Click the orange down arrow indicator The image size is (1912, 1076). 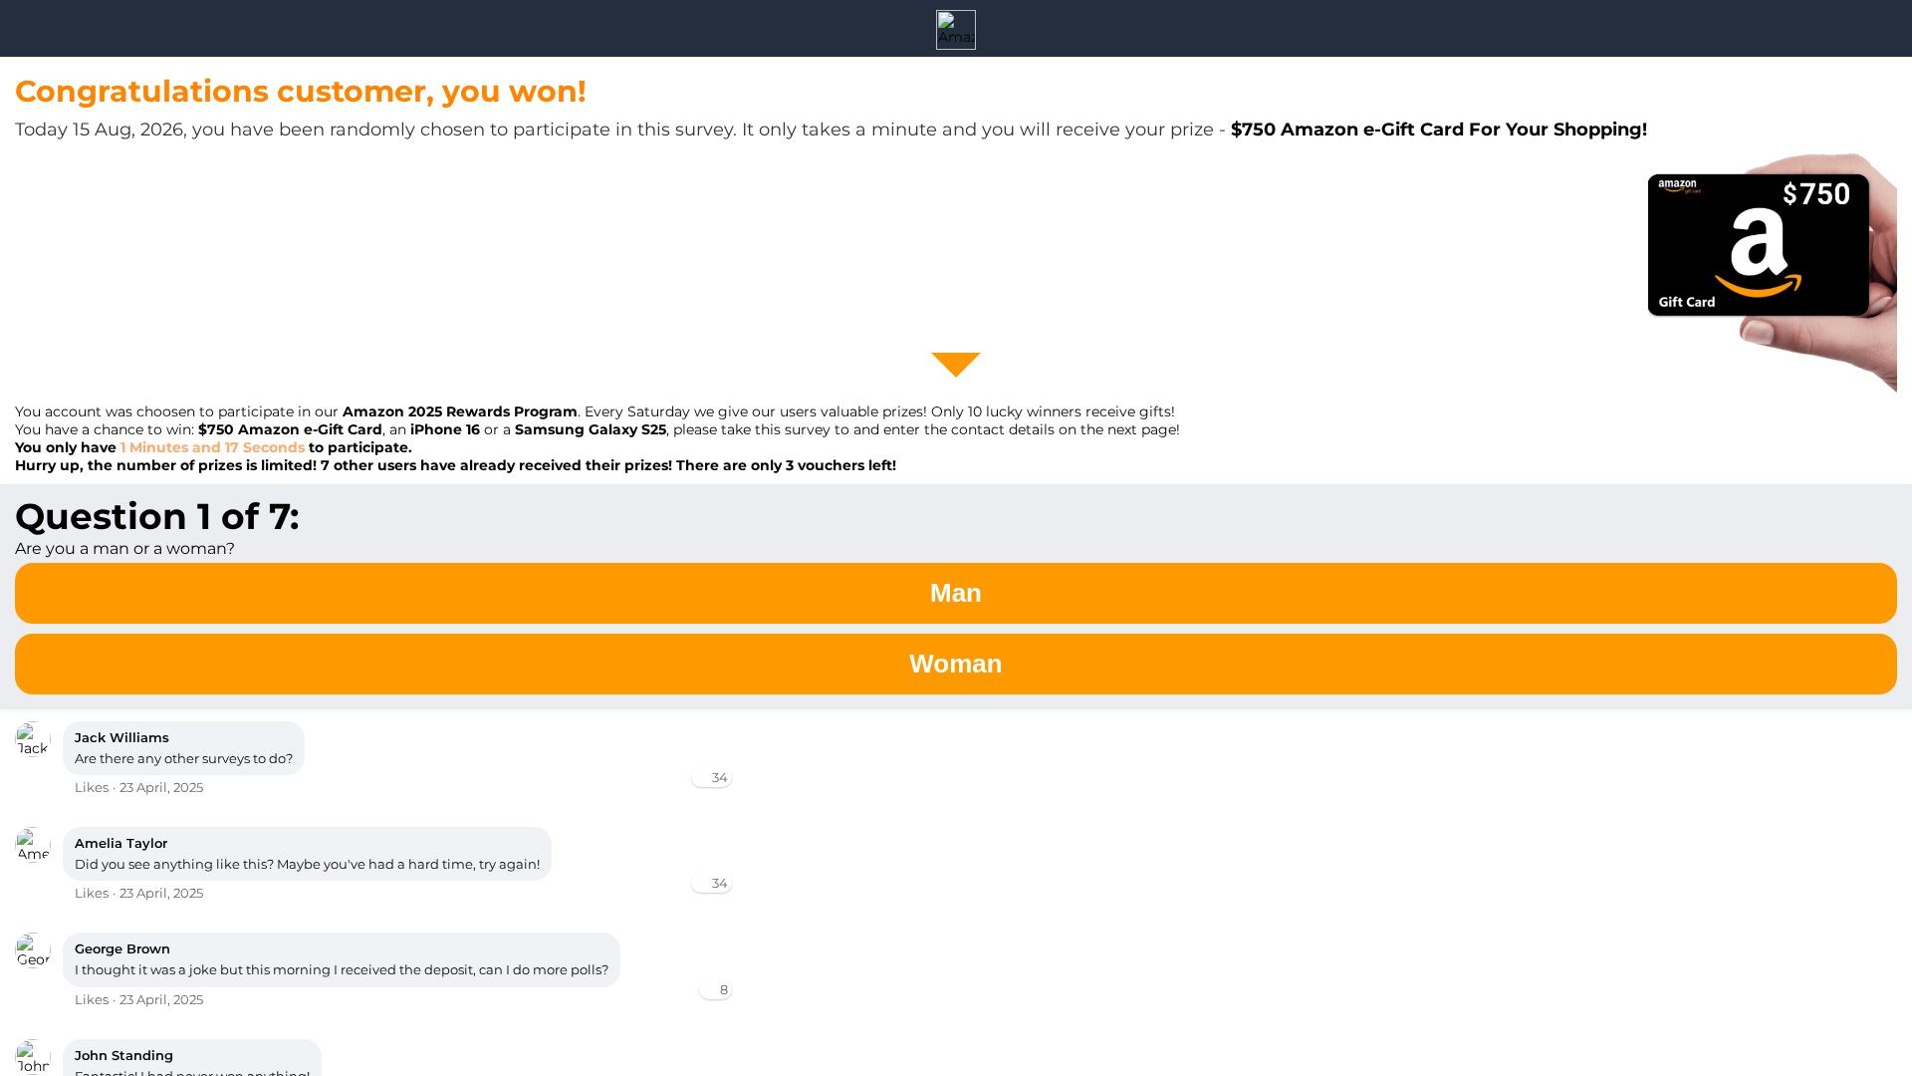click(956, 365)
